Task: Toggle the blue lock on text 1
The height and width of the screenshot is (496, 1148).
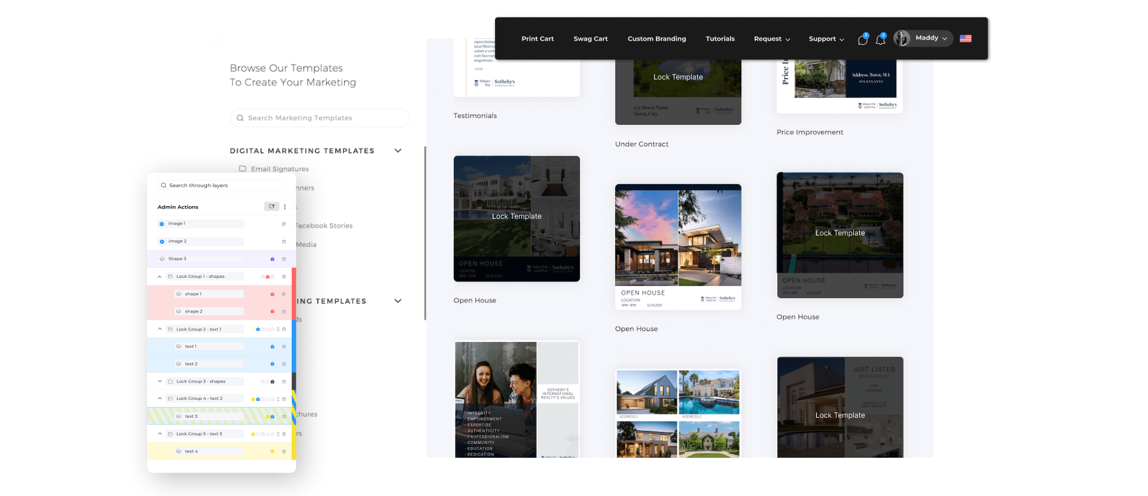Action: [x=273, y=347]
